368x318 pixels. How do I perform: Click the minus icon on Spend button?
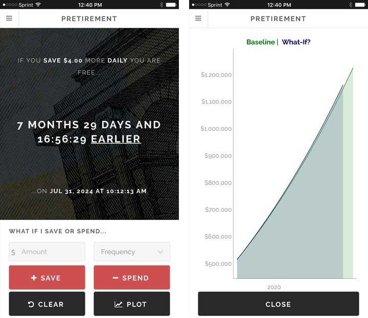[116, 278]
